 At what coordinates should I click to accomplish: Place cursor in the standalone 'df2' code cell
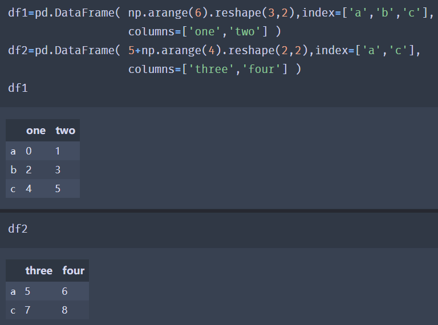point(18,229)
